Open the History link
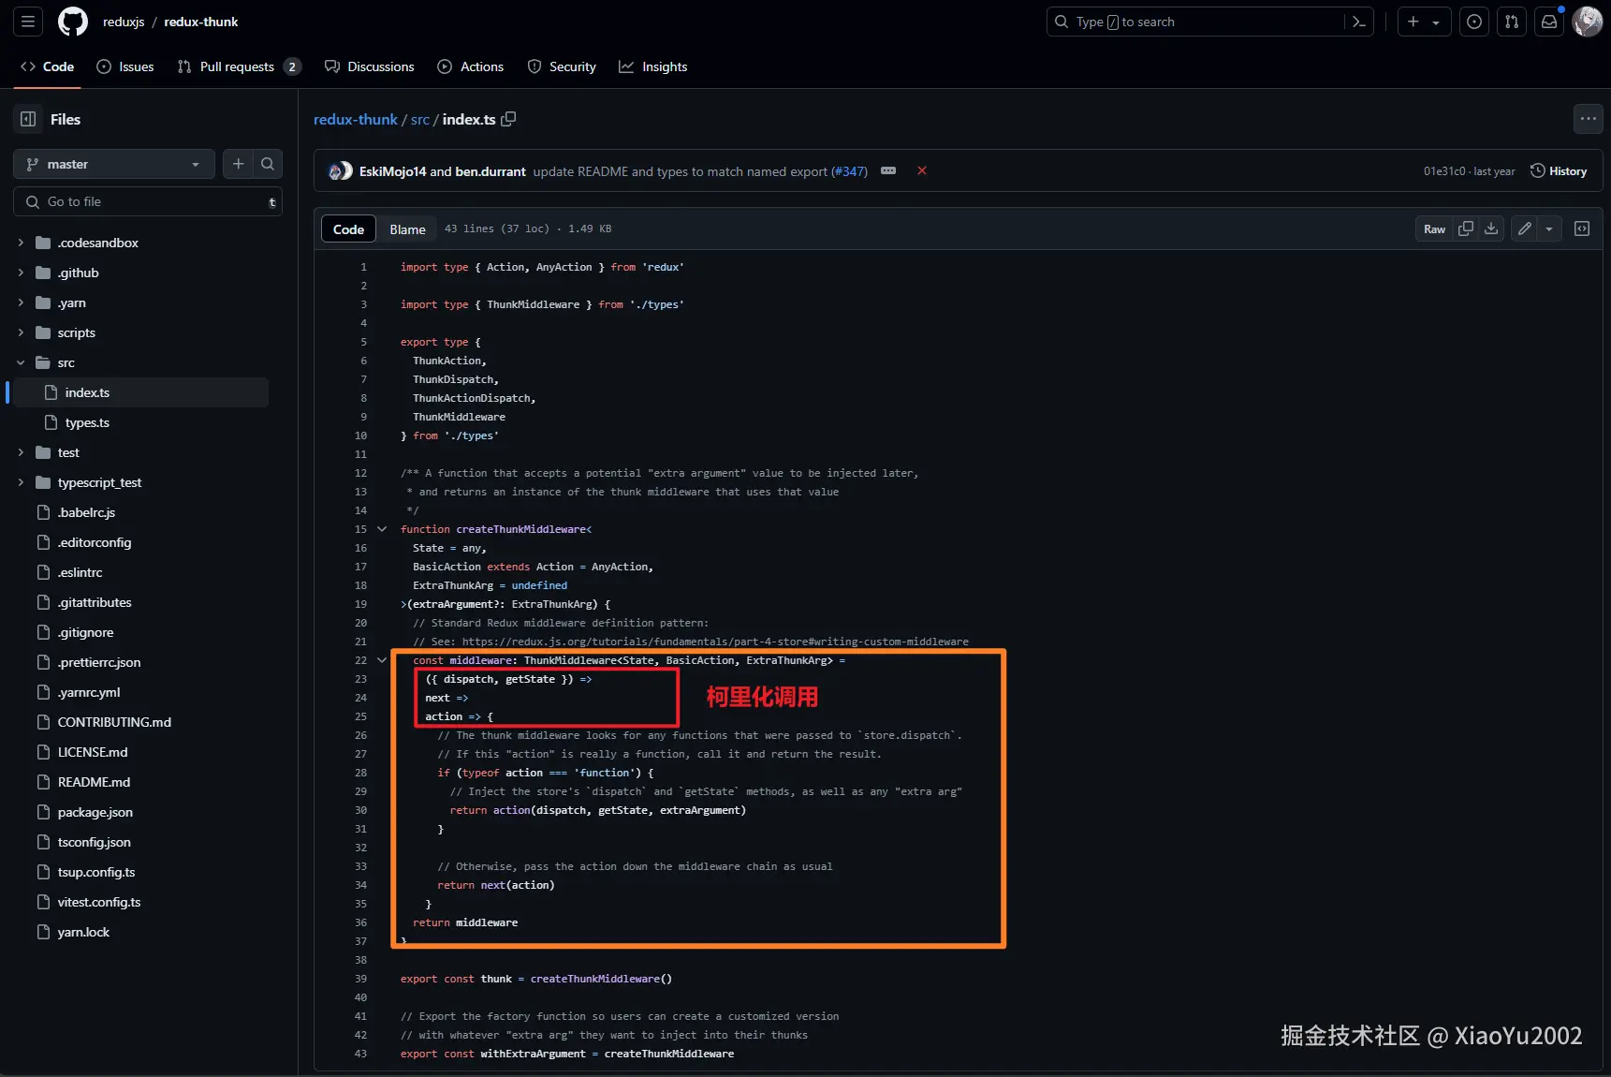This screenshot has height=1077, width=1611. (x=1559, y=170)
